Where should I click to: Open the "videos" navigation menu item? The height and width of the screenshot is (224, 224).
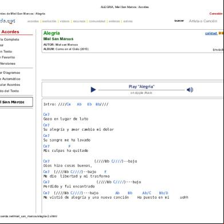[65, 21]
